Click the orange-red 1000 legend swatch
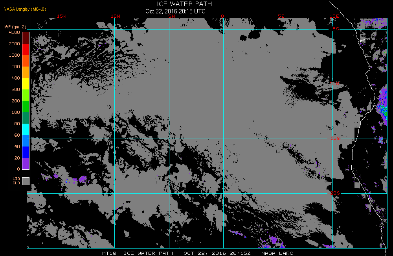The height and width of the screenshot is (256, 393). pyautogui.click(x=26, y=61)
